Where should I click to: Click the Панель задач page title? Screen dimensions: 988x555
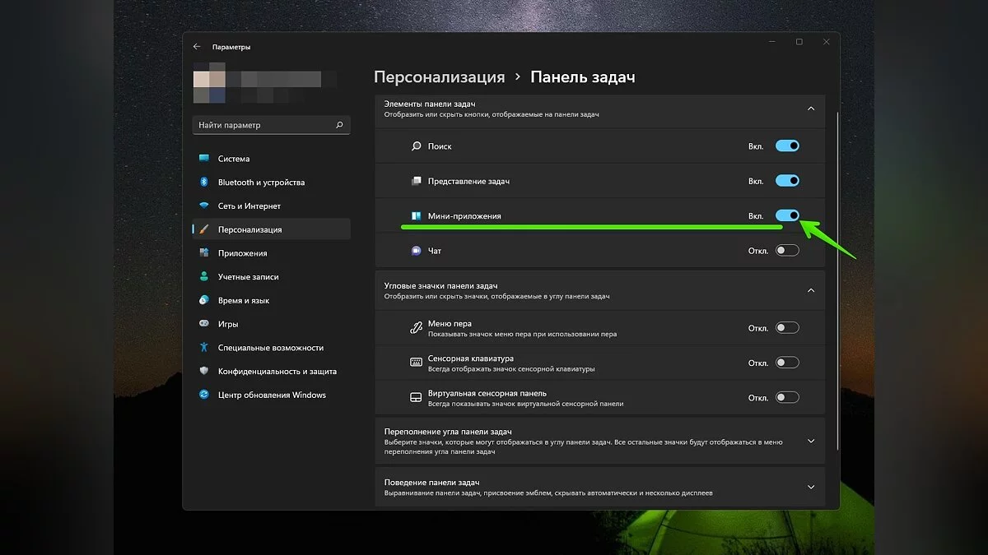[x=583, y=77]
